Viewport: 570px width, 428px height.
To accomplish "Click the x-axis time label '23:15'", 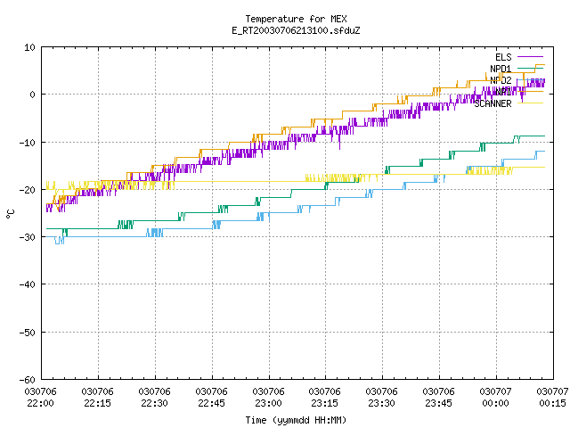I will pyautogui.click(x=324, y=403).
